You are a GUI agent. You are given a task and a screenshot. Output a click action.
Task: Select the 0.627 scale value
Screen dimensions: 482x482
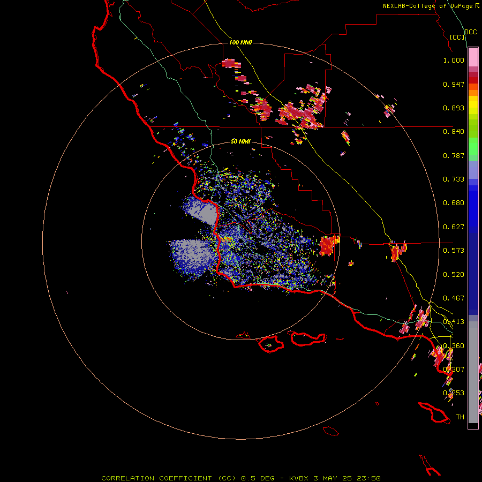[454, 227]
